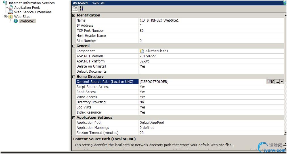287x155 pixels.
Task: Select the Content Source Path property label
Action: [x=105, y=82]
